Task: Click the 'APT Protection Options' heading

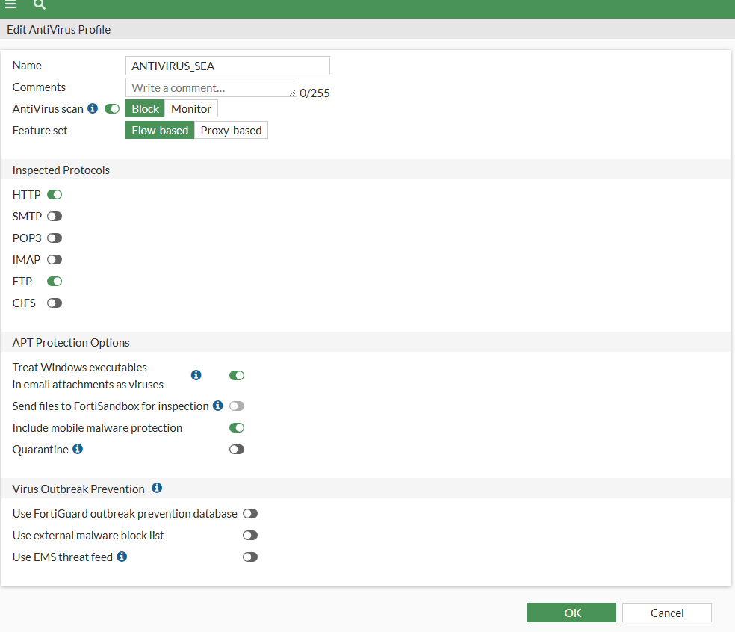Action: point(71,343)
